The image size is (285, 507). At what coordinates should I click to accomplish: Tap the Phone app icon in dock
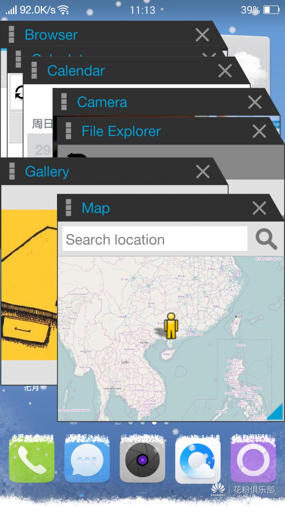click(32, 459)
